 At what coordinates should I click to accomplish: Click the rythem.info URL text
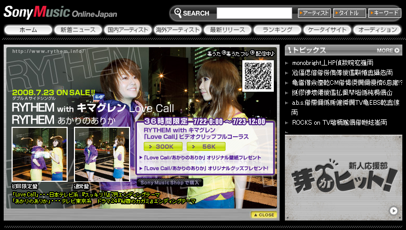48,51
